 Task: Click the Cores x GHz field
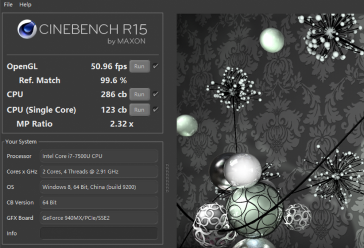tap(99, 171)
